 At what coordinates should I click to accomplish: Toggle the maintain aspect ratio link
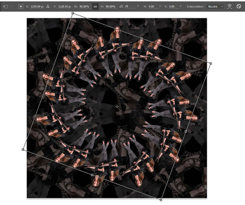[95, 6]
